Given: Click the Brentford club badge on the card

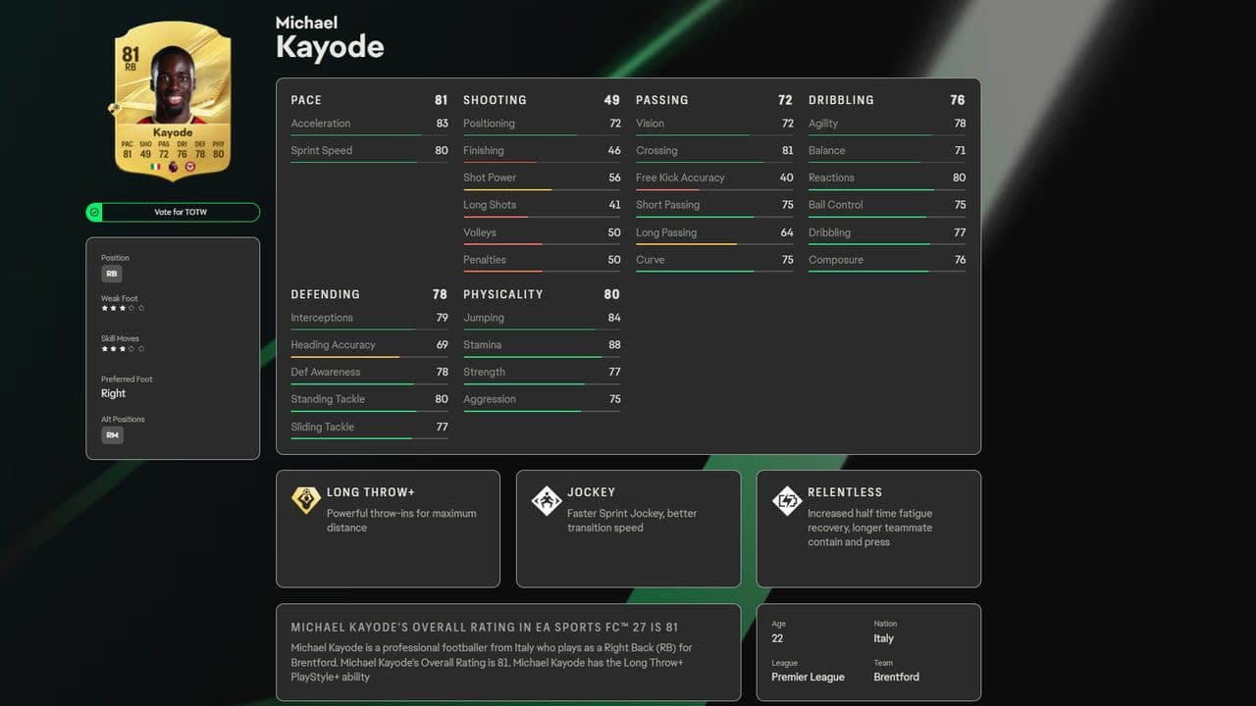Looking at the screenshot, I should 190,167.
